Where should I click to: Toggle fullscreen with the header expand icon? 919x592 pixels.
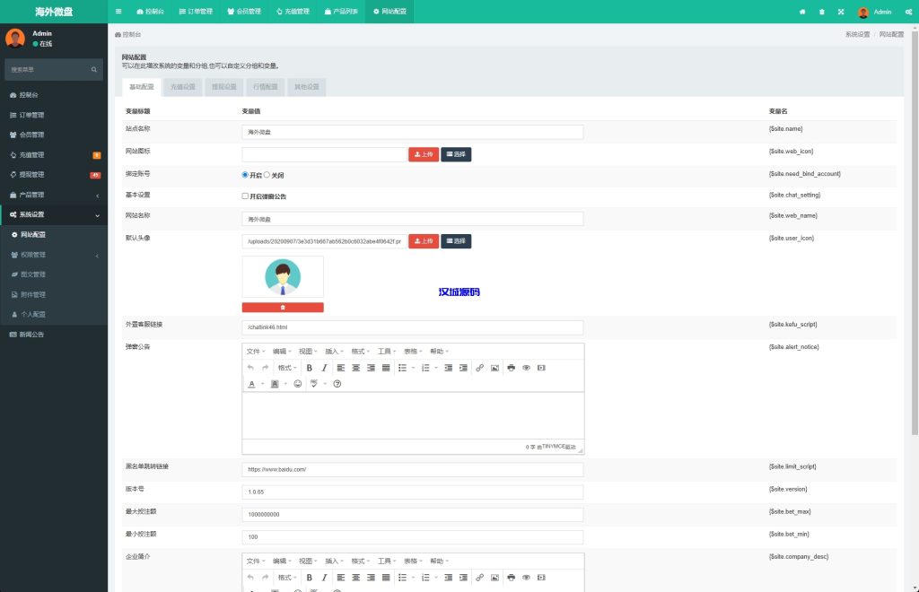pos(841,12)
